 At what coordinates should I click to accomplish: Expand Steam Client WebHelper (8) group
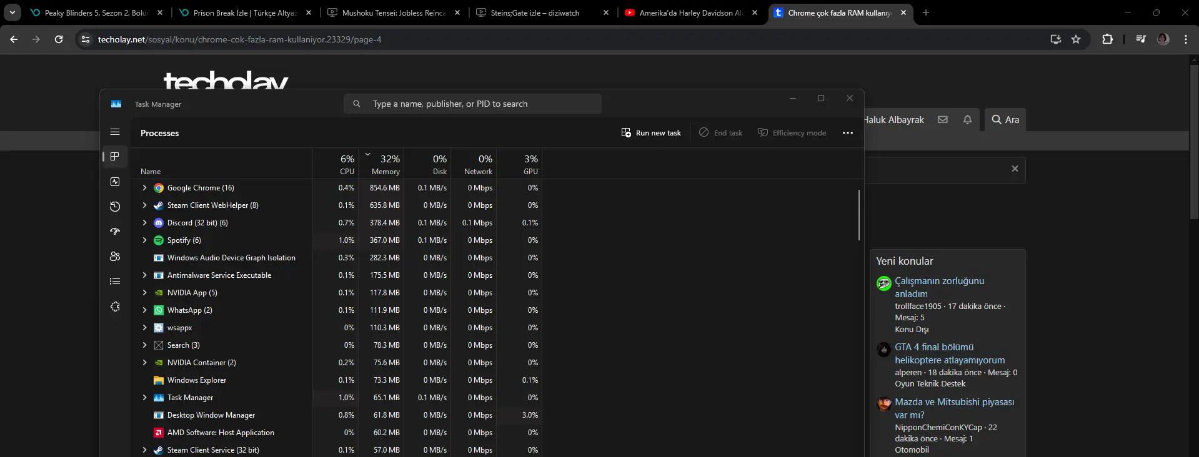(144, 205)
